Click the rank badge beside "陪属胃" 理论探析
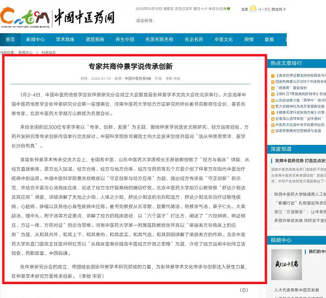Image resolution: width=326 pixels, height=298 pixels. pos(273,88)
